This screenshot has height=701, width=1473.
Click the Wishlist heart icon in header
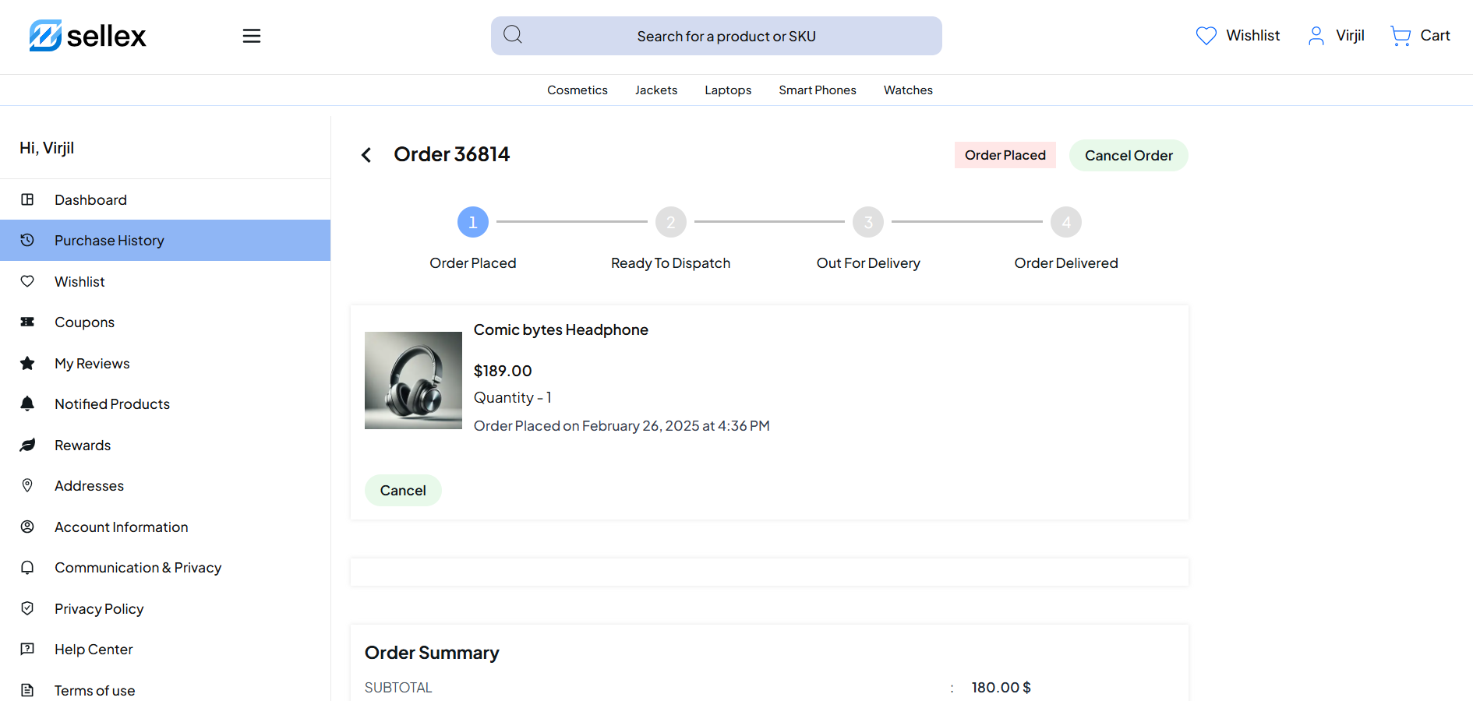point(1206,36)
